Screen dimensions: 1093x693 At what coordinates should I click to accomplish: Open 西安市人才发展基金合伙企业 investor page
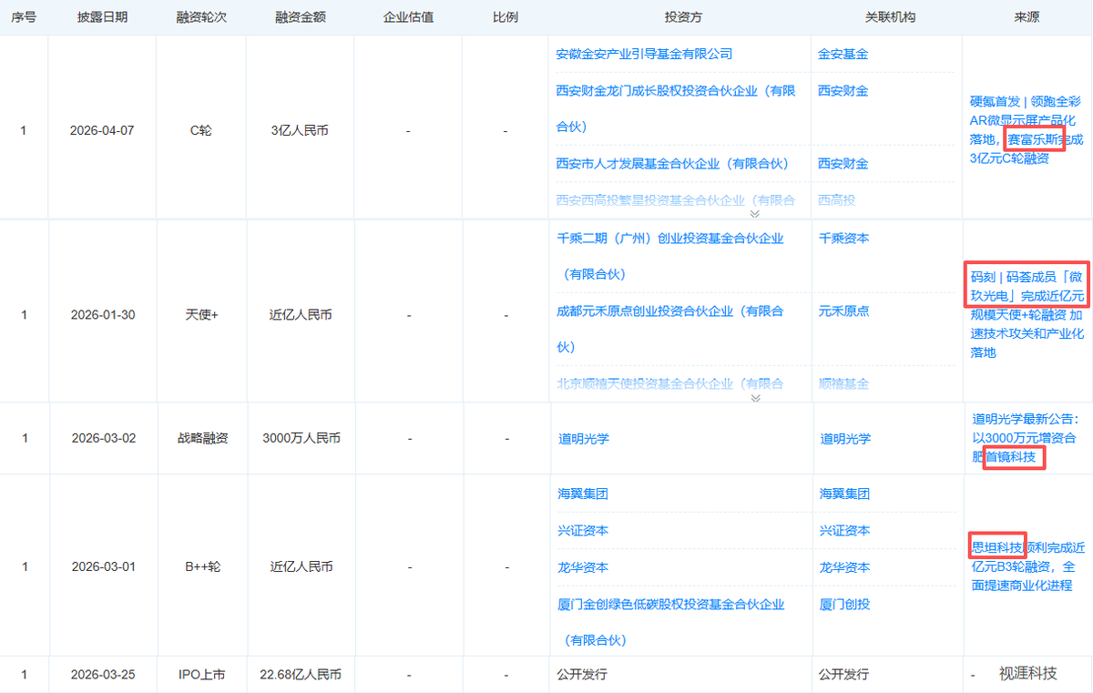click(671, 164)
